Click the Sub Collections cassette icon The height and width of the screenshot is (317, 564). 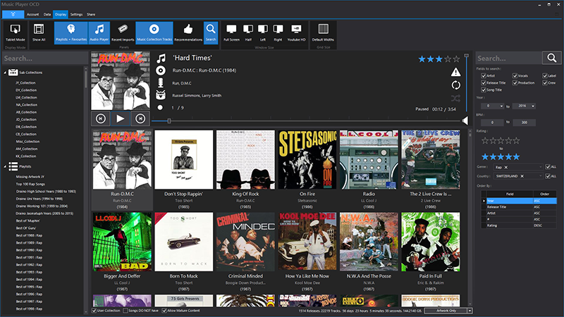[13, 73]
